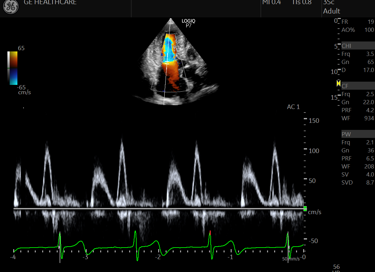
Task: Click the 3Sc Adult probe preset label
Action: (x=332, y=7)
